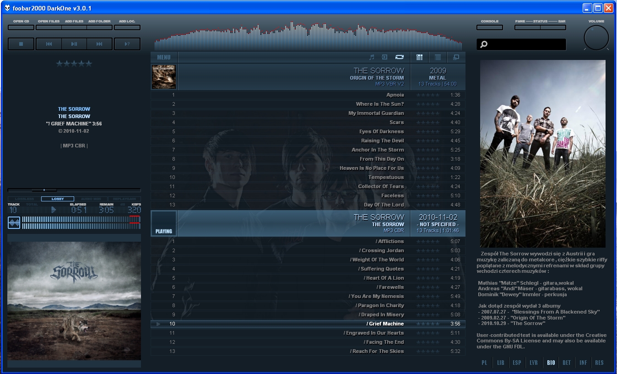Click the Add Files button
The height and width of the screenshot is (374, 617).
click(74, 27)
